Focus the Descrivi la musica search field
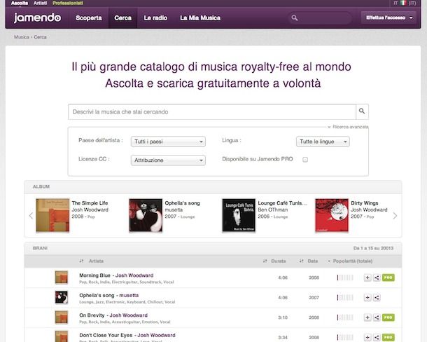This screenshot has height=342, width=427. [x=212, y=111]
